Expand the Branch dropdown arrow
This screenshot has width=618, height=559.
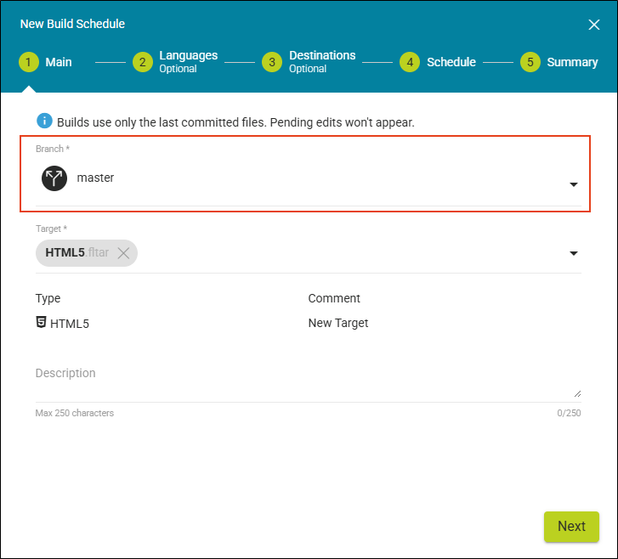573,184
